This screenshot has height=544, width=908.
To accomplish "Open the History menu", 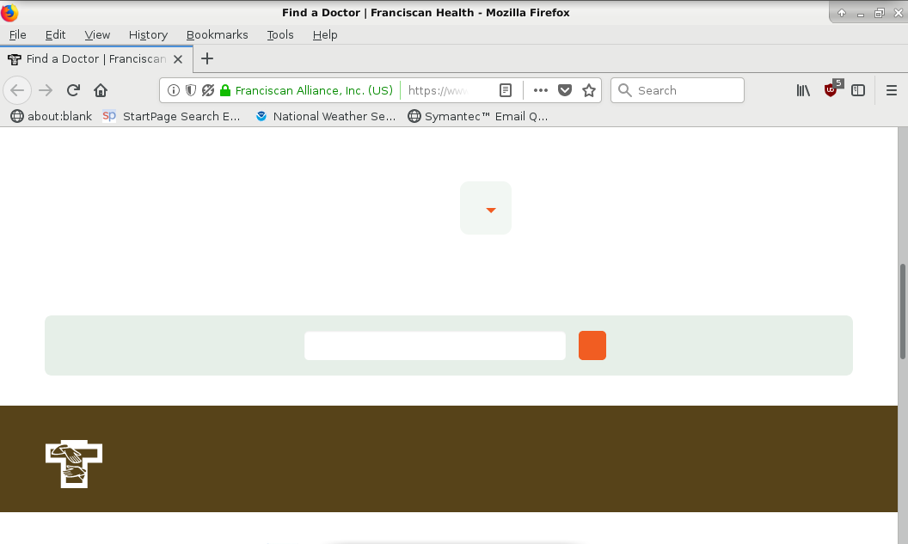I will click(148, 34).
